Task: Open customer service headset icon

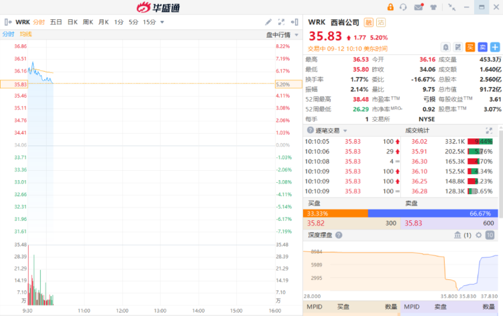Action: pos(402,7)
